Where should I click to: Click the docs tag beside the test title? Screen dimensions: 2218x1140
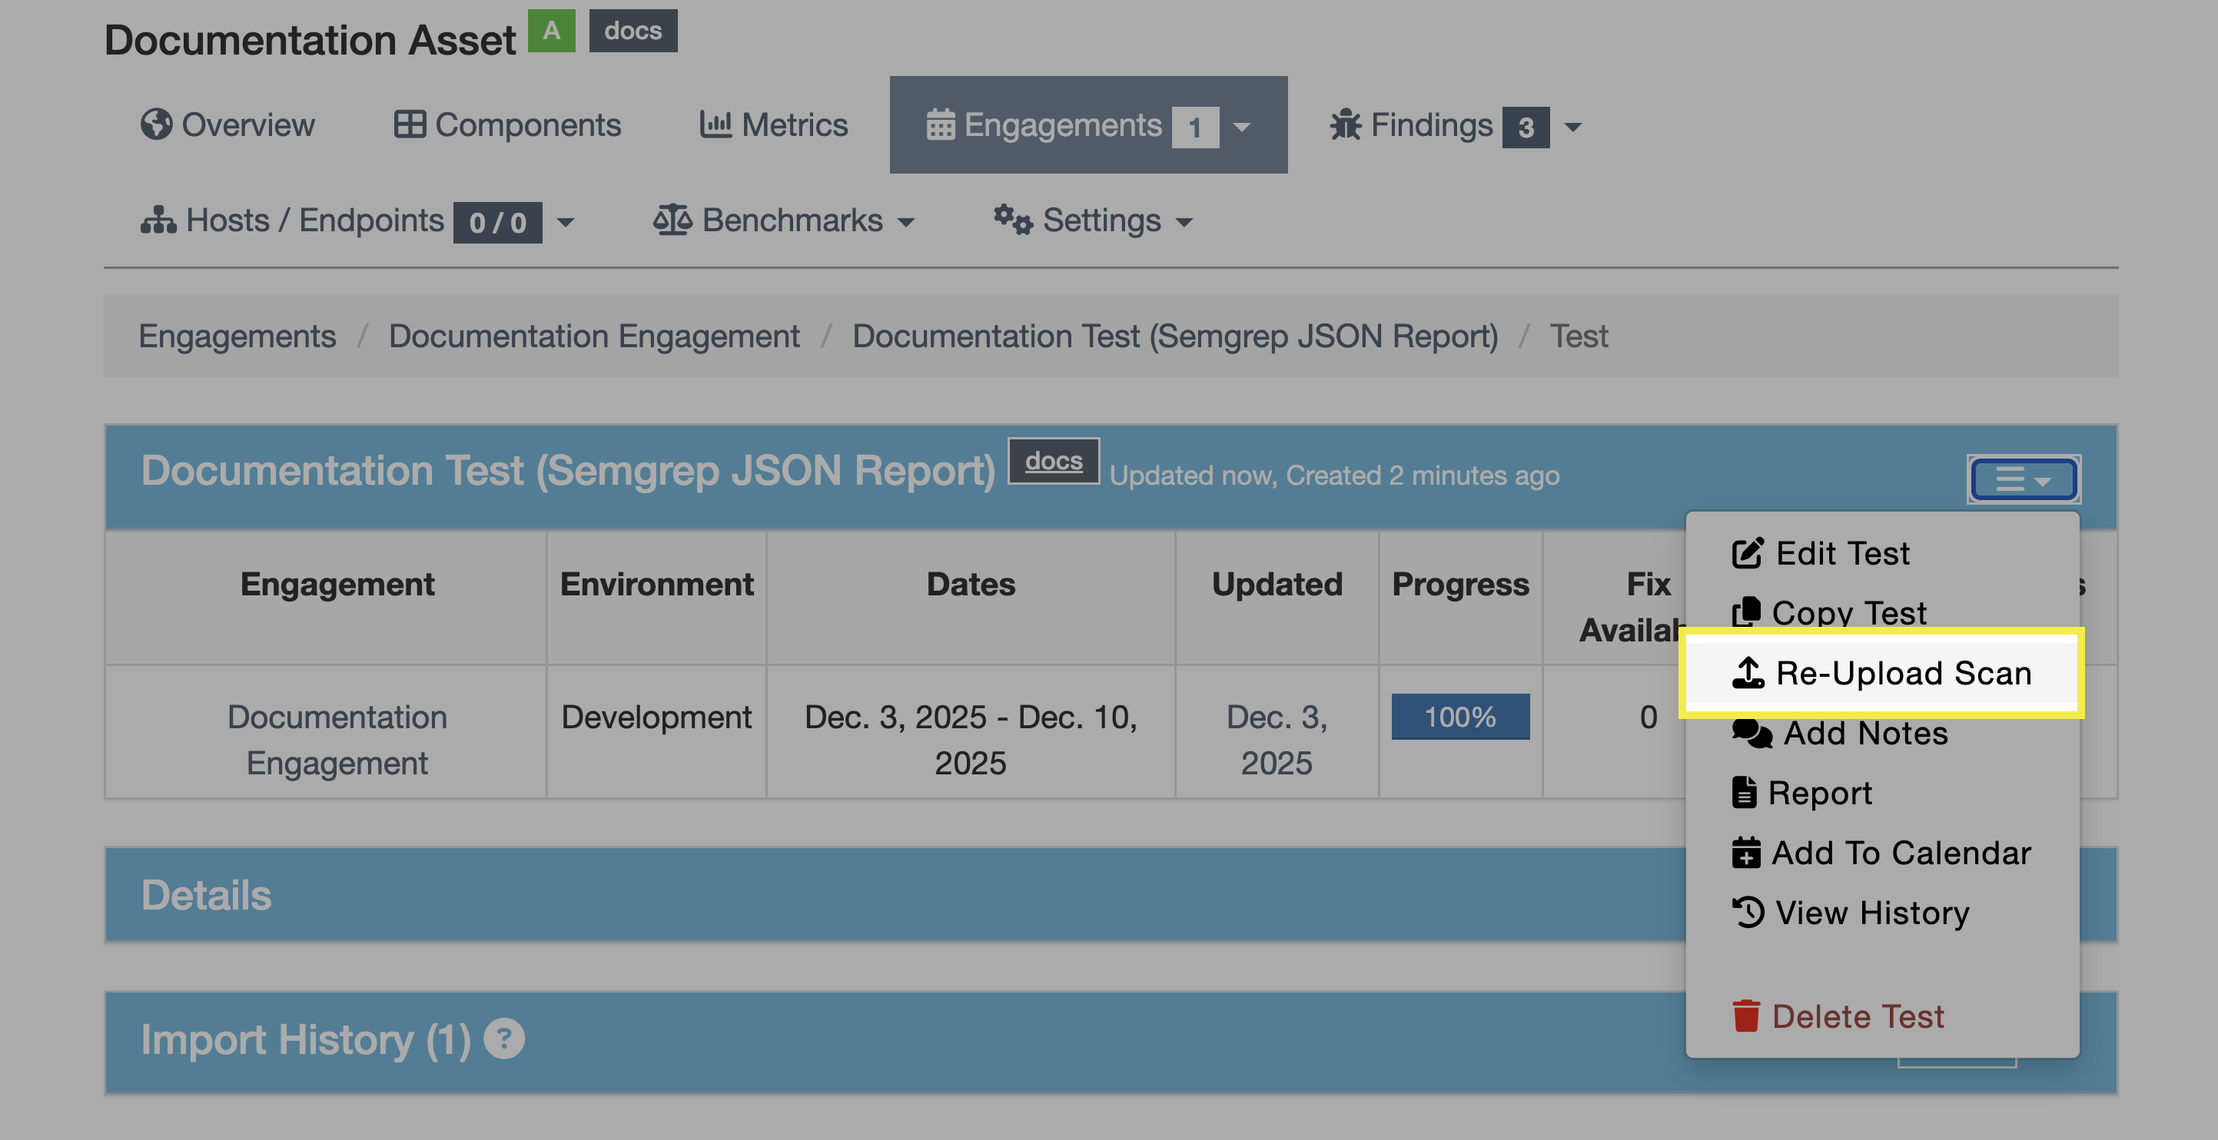1053,461
